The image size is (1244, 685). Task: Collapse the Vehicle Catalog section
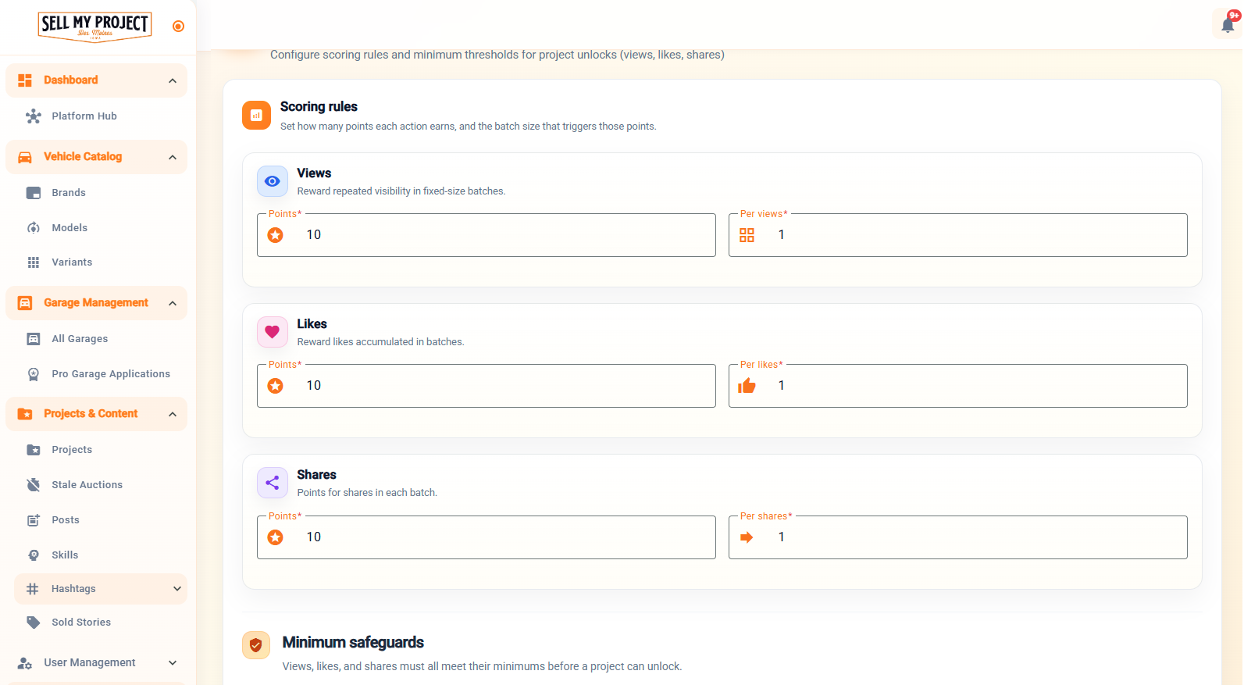tap(173, 157)
